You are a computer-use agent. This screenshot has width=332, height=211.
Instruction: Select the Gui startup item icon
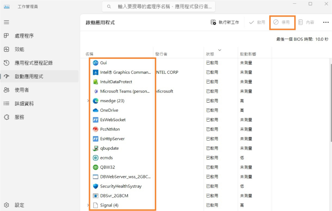tap(95, 62)
